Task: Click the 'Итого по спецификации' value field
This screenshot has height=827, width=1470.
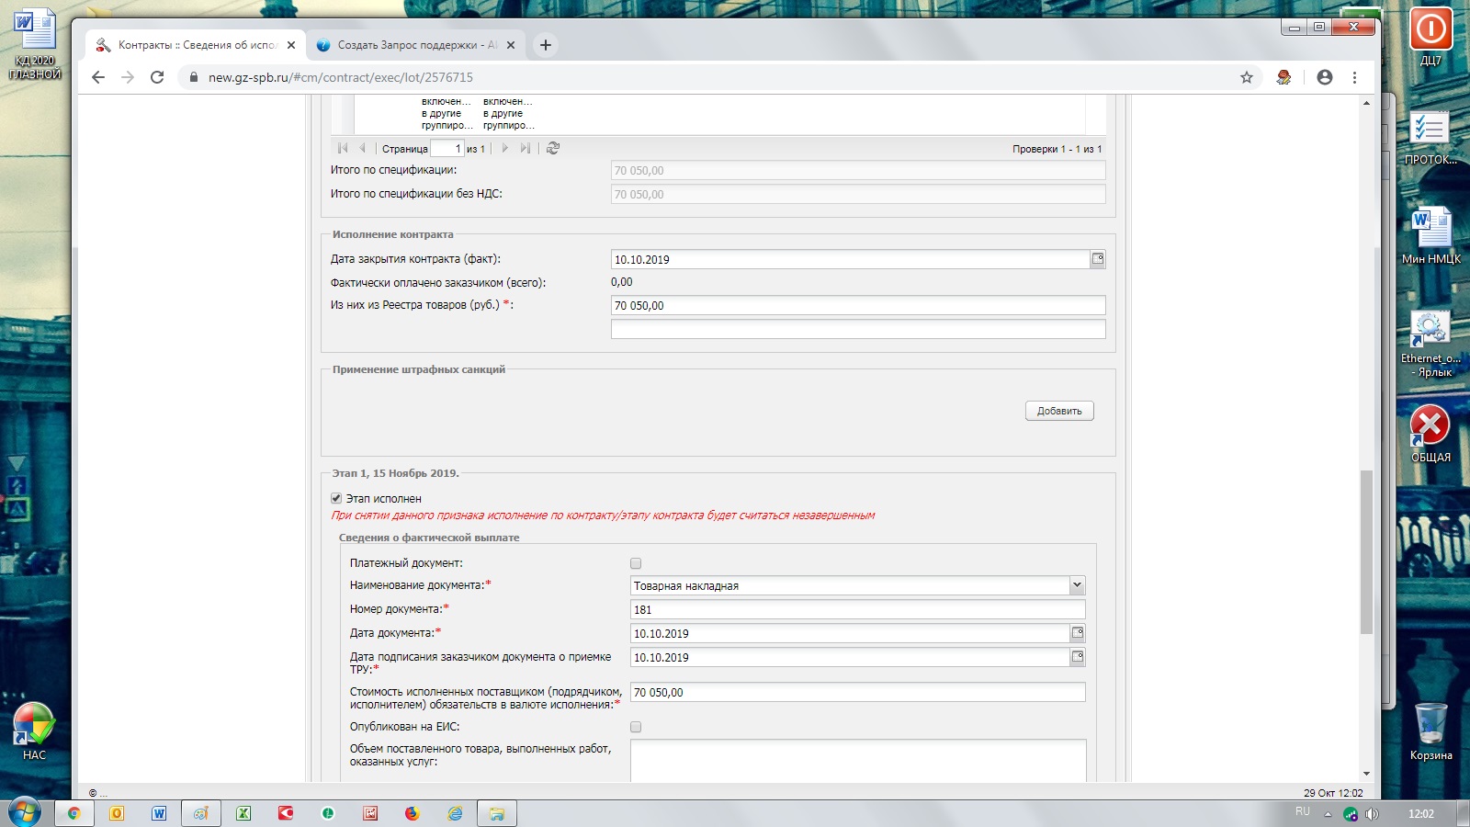Action: pyautogui.click(x=858, y=170)
